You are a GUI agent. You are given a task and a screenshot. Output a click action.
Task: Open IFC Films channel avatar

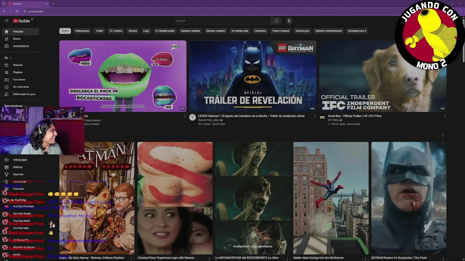(322, 117)
